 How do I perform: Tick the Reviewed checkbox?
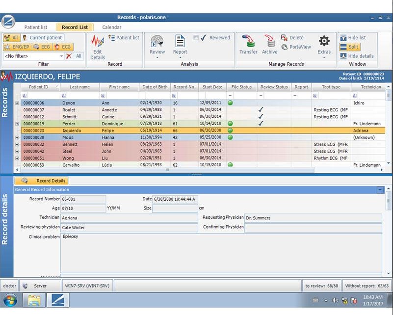tap(196, 38)
